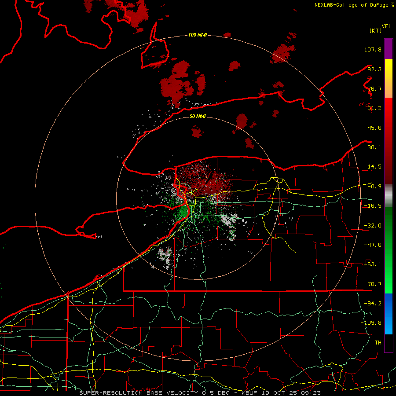Select the 45.6 legend value
396x396 pixels.
[x=374, y=128]
